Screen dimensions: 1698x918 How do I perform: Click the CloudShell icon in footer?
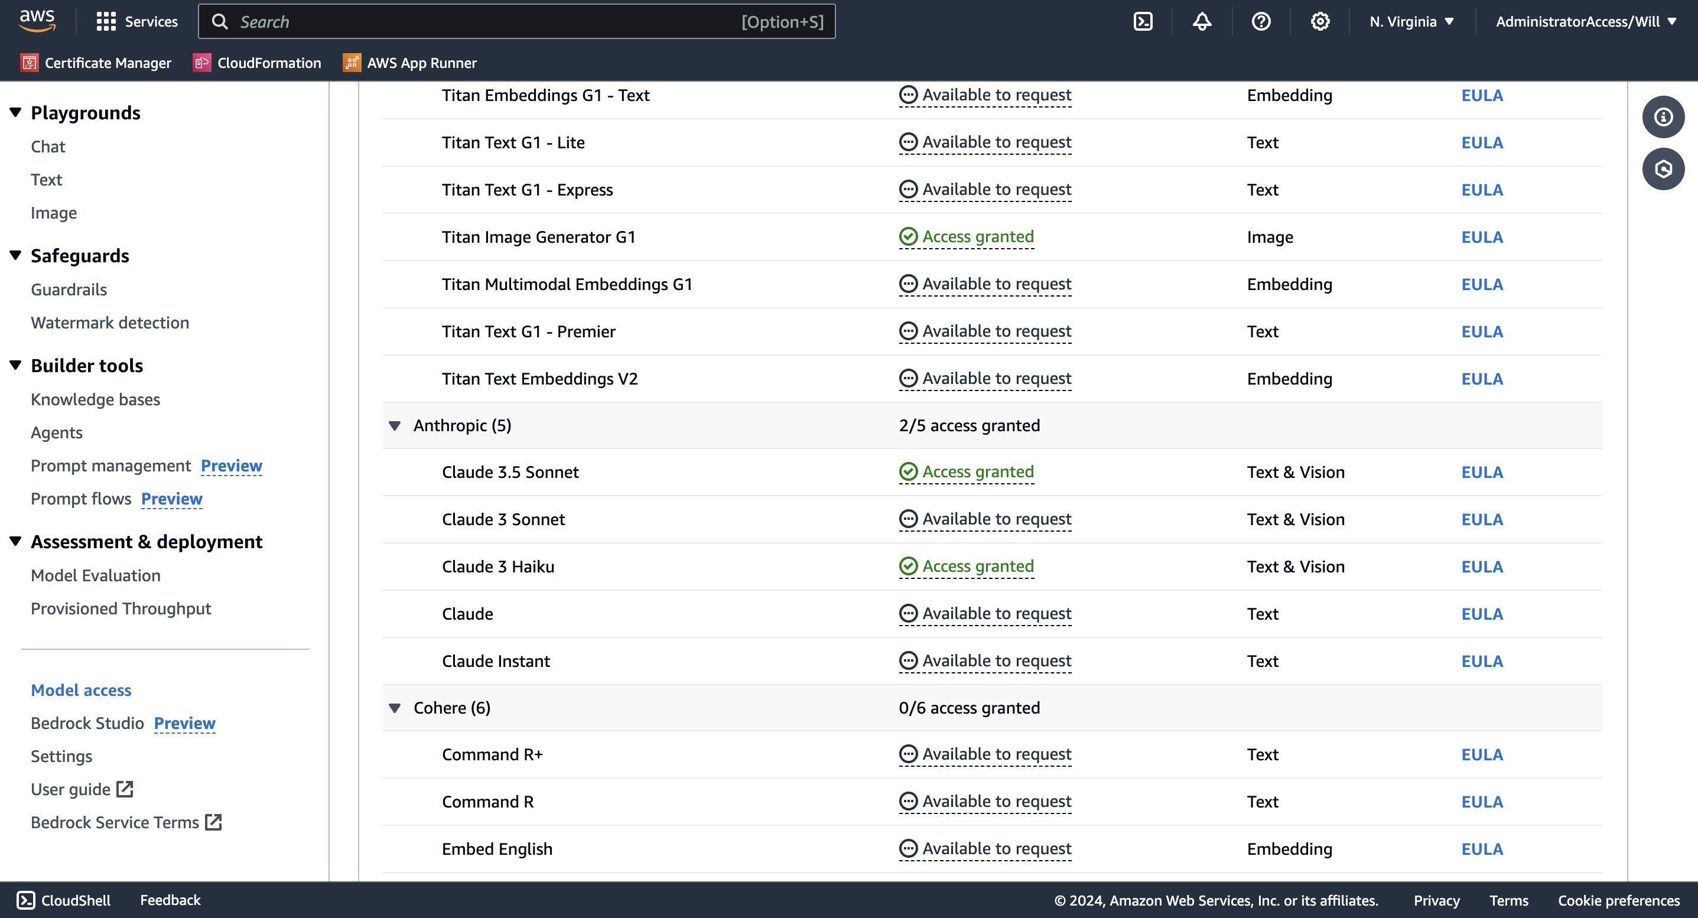26,900
